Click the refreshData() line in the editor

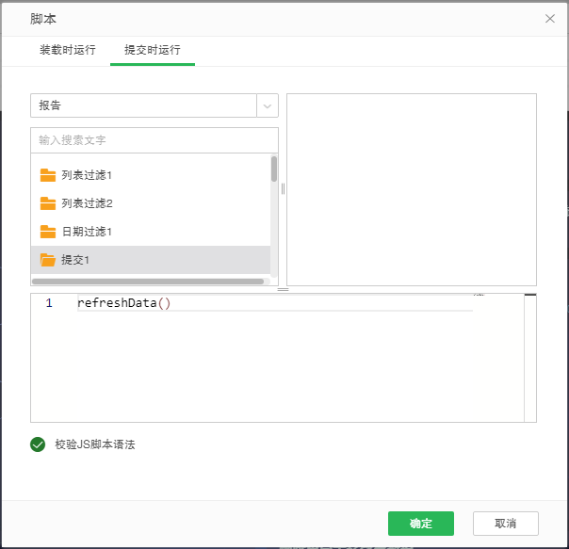coord(124,303)
